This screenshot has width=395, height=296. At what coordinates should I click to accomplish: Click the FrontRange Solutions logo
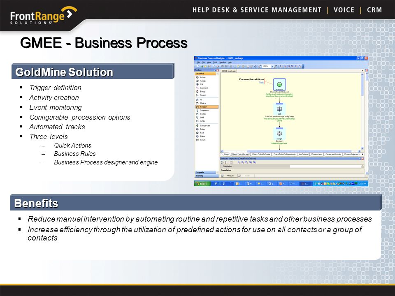[43, 16]
